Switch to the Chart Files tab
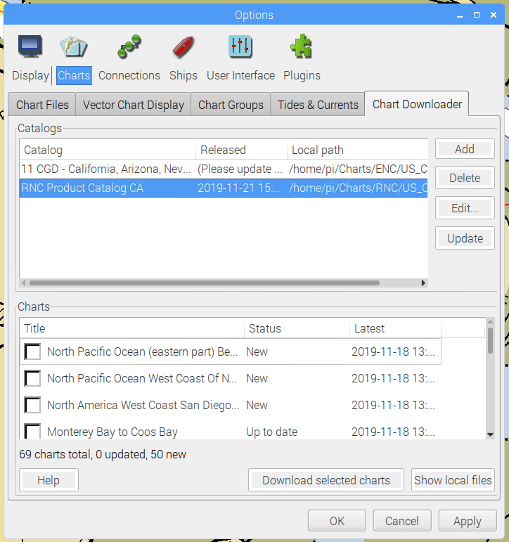 42,105
